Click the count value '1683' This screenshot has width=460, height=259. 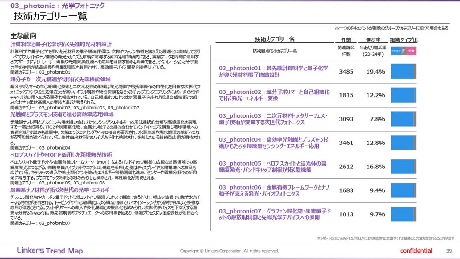(346, 190)
